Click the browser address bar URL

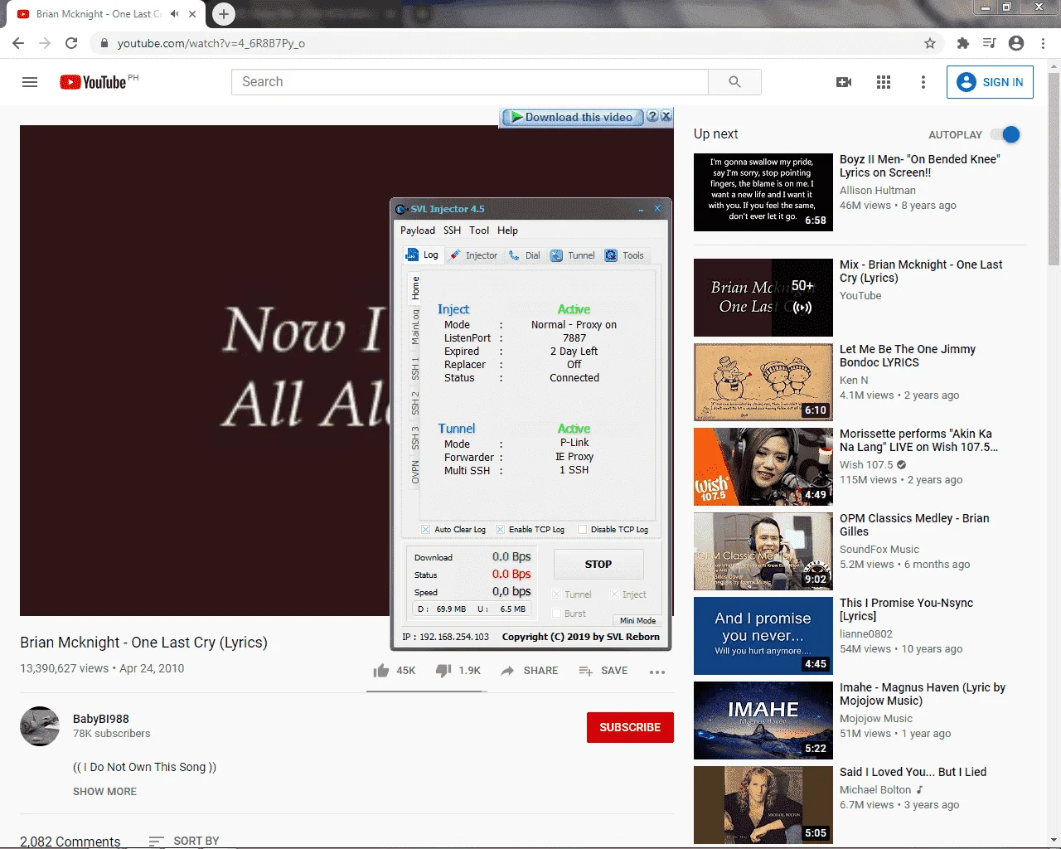(211, 43)
